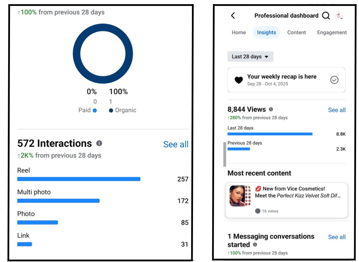Click the Reel interactions bar
The image size is (359, 262).
[79, 179]
